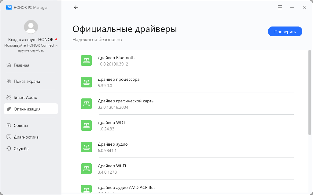
Task: Click the Bluetooth driver green icon
Action: (87, 60)
